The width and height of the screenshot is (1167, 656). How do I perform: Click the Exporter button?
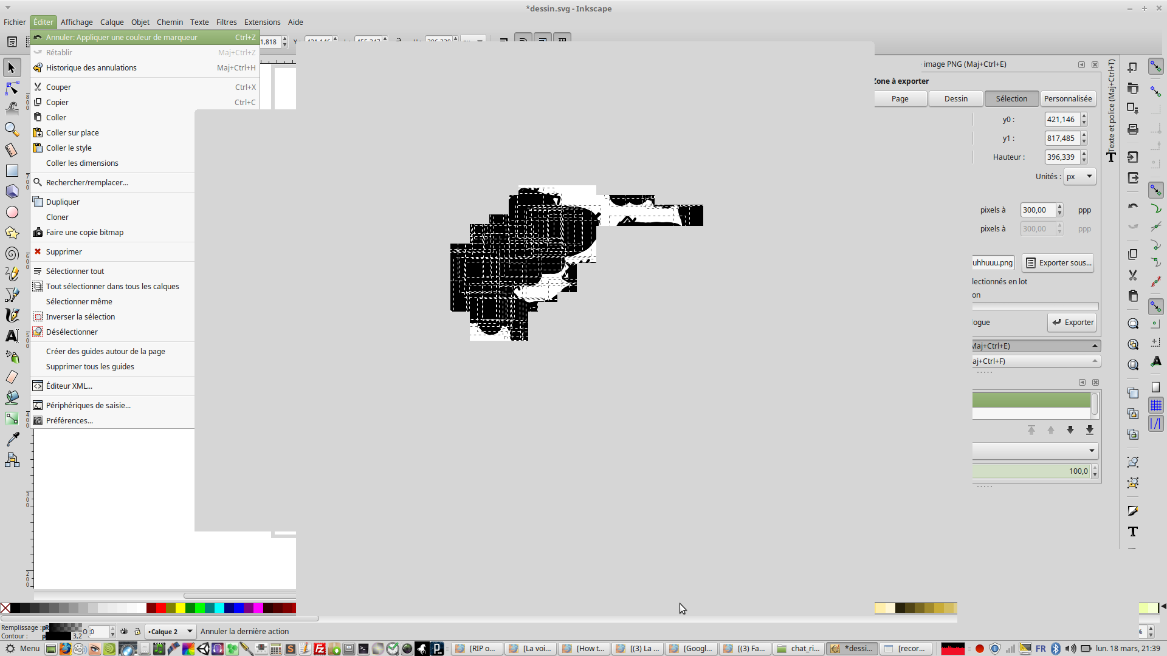pyautogui.click(x=1072, y=323)
